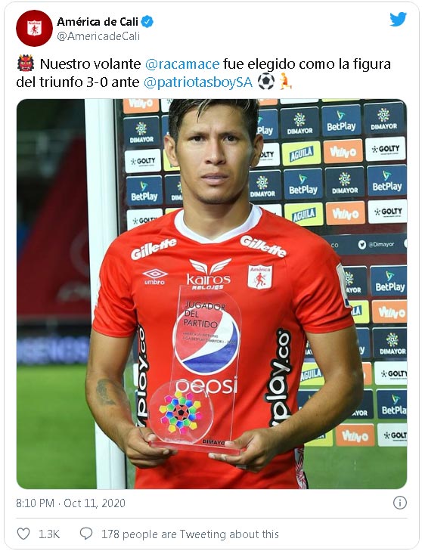422x551 pixels.
Task: View 178 people are Tweeting about this
Action: point(190,534)
